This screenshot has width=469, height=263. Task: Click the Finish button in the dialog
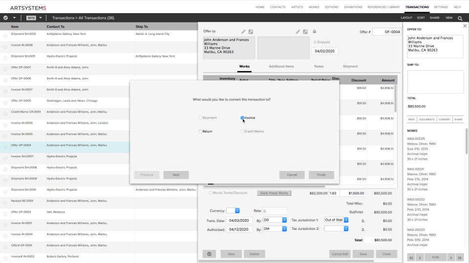[321, 175]
